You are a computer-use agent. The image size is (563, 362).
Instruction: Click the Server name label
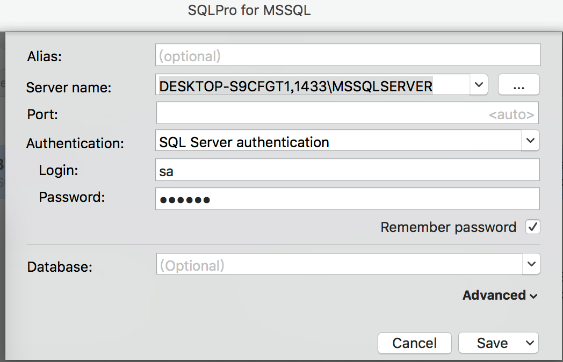coord(69,88)
